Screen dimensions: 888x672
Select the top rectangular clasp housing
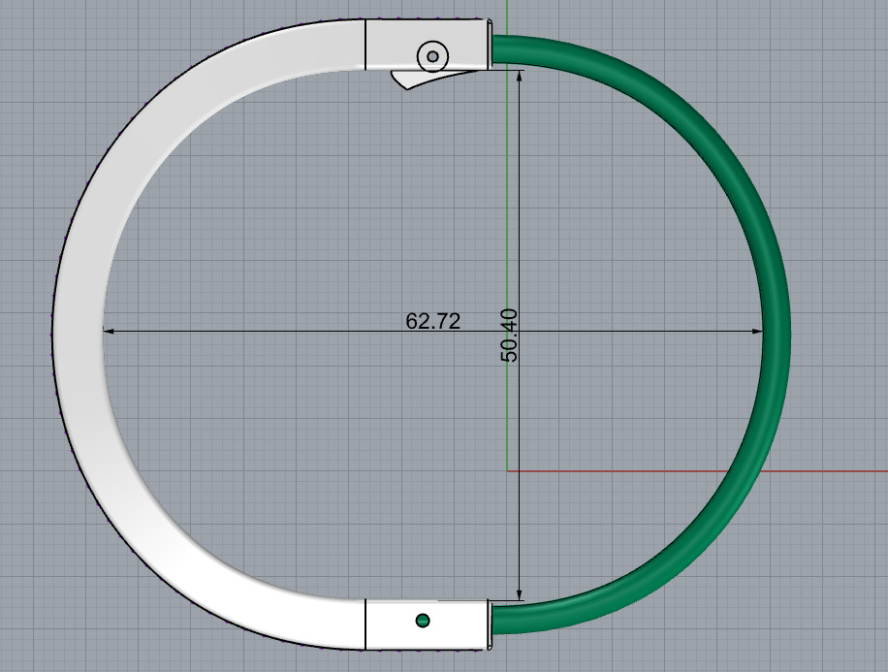(x=427, y=45)
